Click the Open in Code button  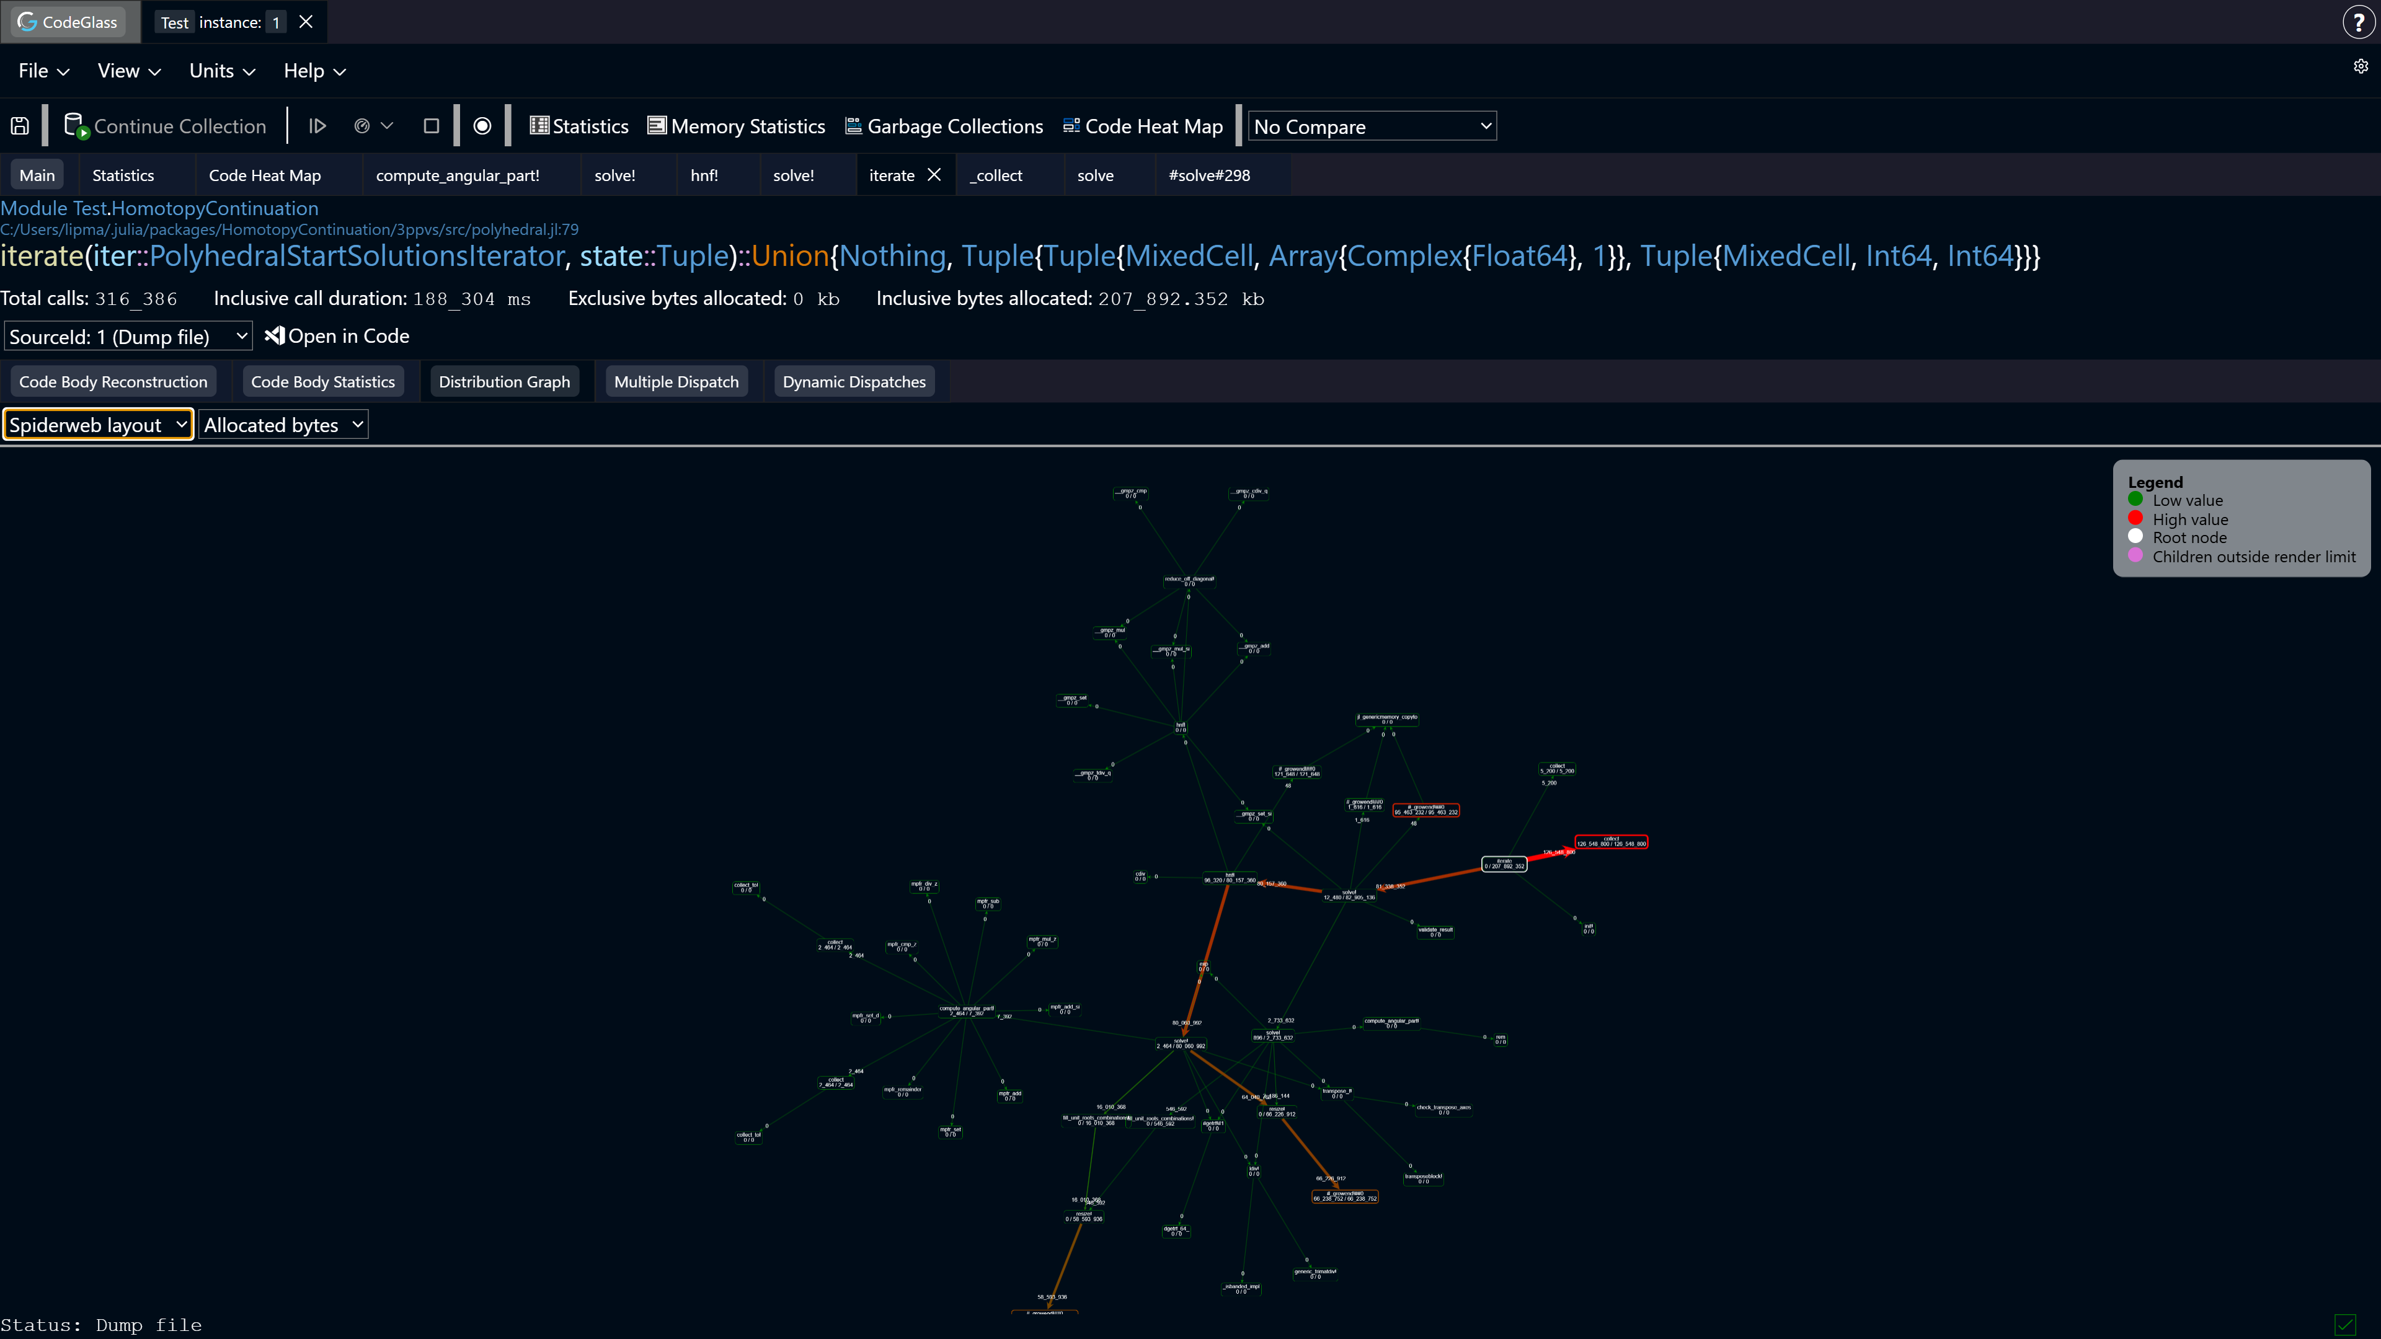(337, 335)
